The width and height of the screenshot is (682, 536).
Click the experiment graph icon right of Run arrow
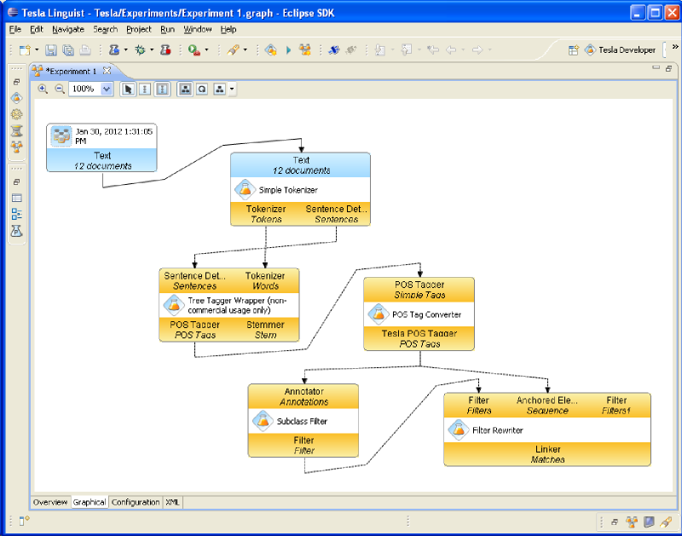305,50
